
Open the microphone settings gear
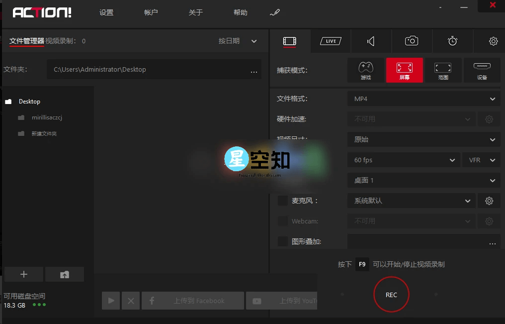(489, 201)
